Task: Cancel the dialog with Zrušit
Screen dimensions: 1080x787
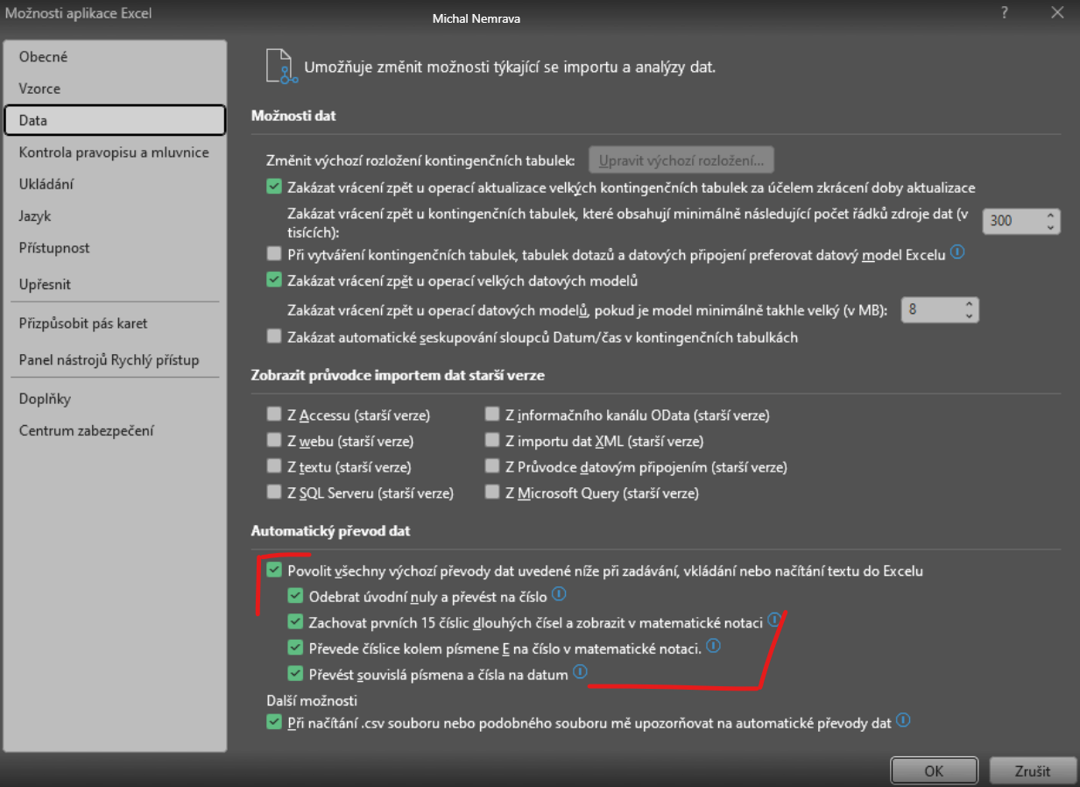Action: point(1033,770)
